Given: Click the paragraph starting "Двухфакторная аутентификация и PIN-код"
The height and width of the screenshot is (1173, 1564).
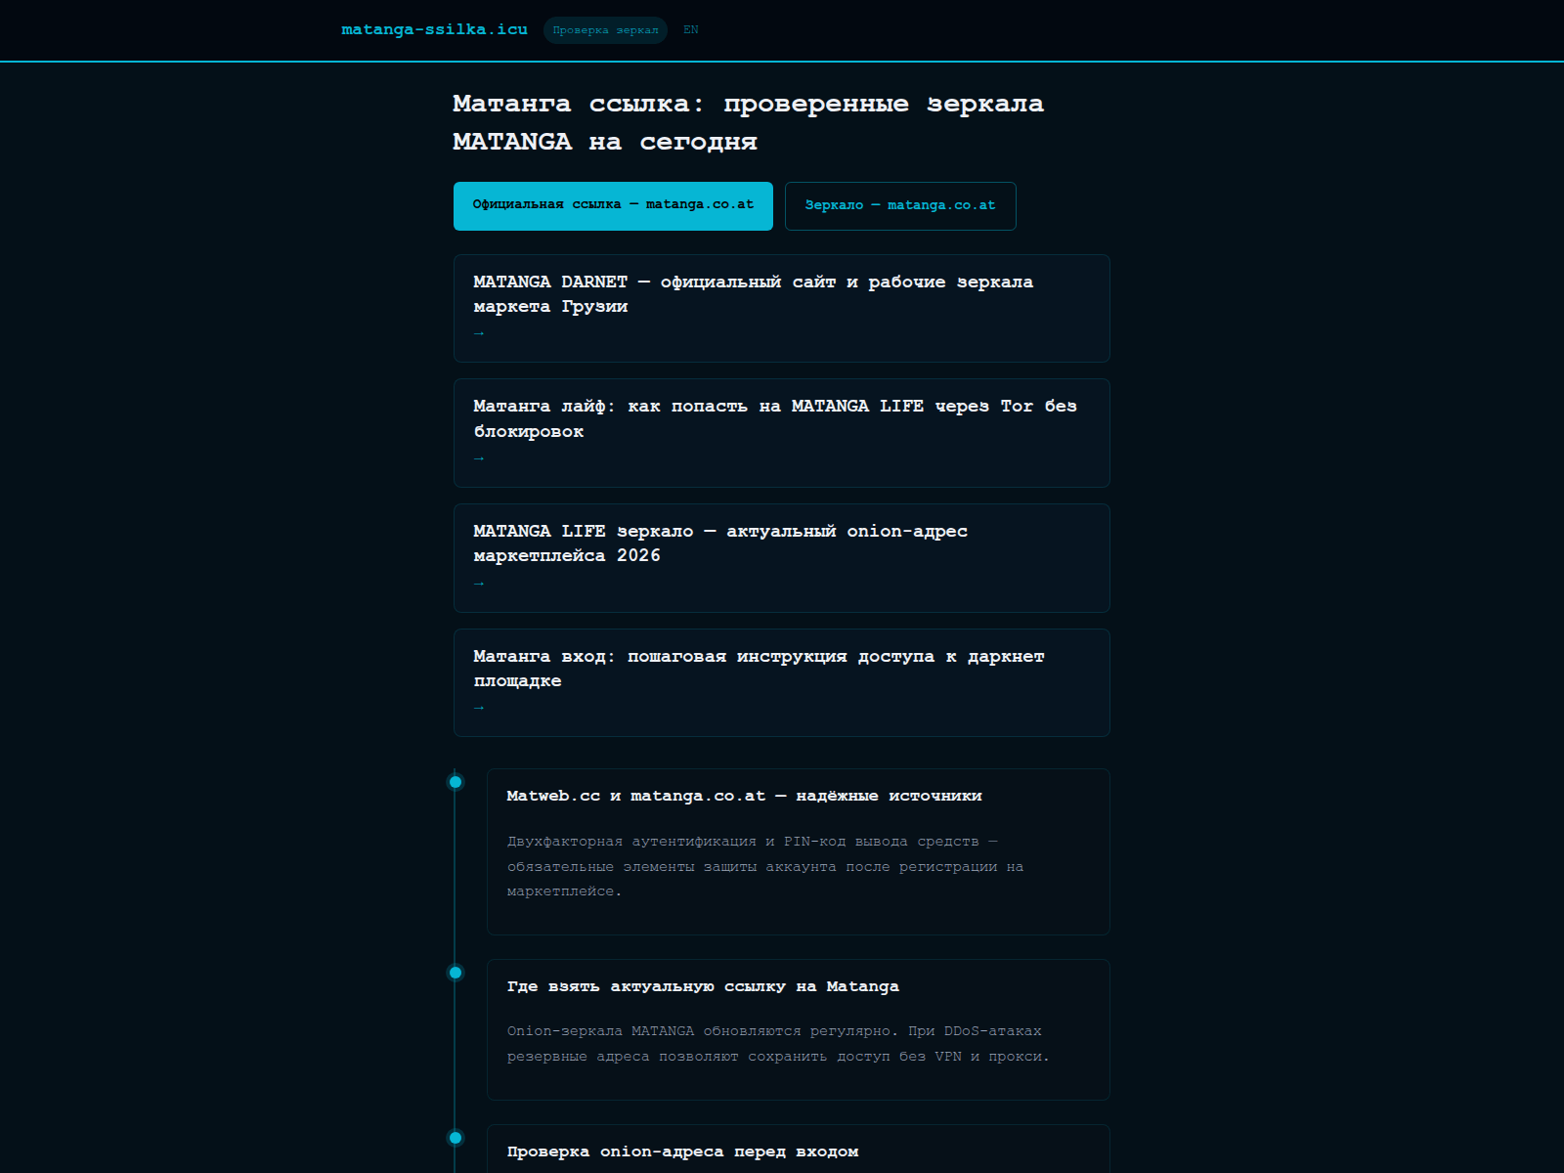Looking at the screenshot, I should 765,866.
